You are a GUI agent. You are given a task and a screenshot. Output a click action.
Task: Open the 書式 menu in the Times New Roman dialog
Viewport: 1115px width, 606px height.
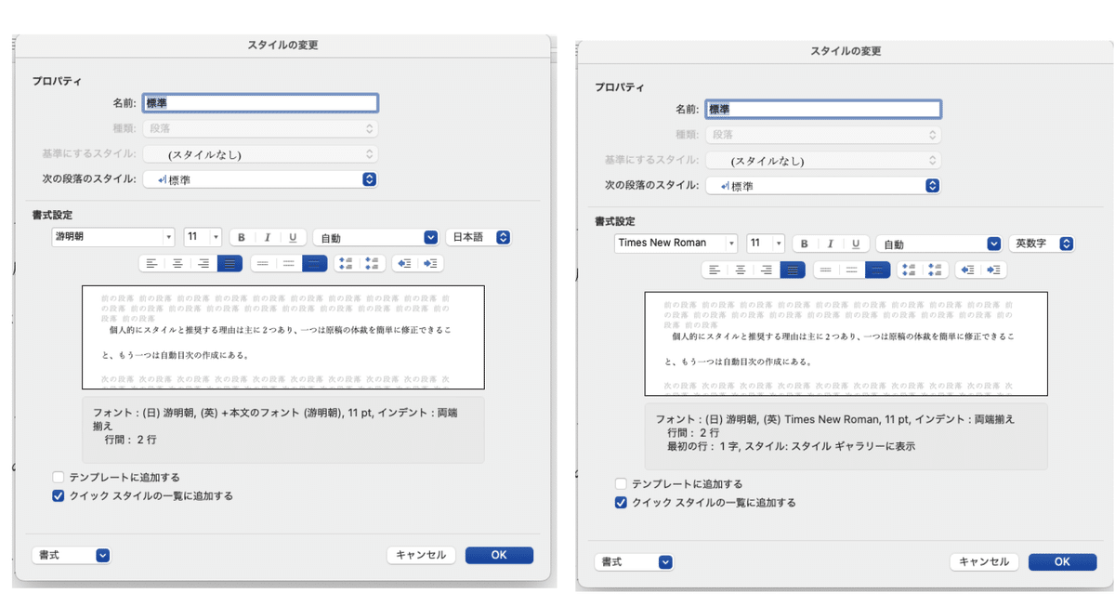click(x=635, y=562)
